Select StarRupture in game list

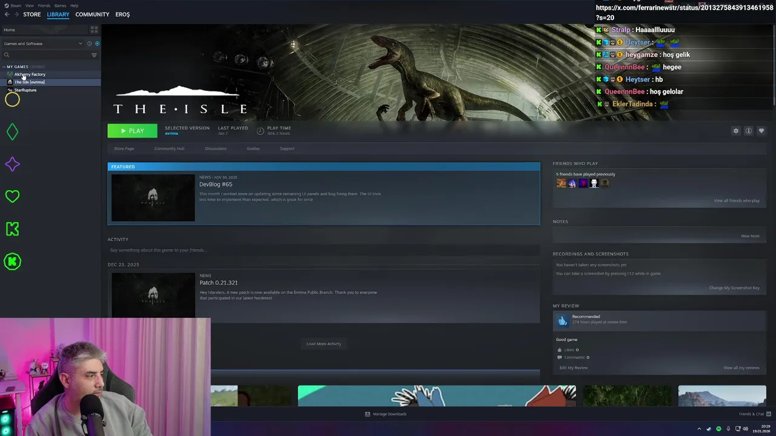[50, 90]
